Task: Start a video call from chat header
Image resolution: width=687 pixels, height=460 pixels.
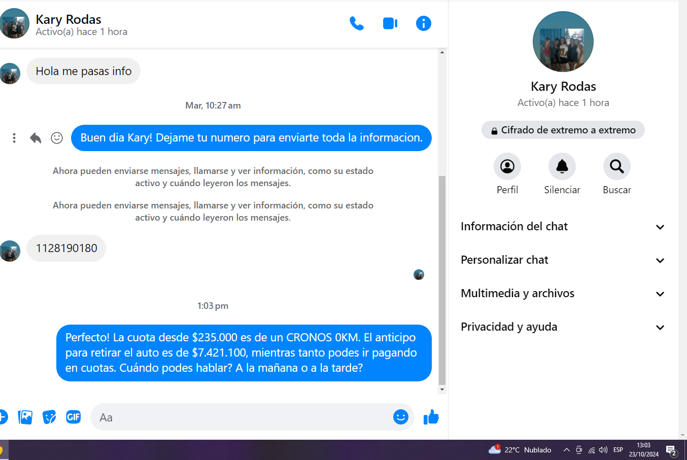Action: point(390,23)
